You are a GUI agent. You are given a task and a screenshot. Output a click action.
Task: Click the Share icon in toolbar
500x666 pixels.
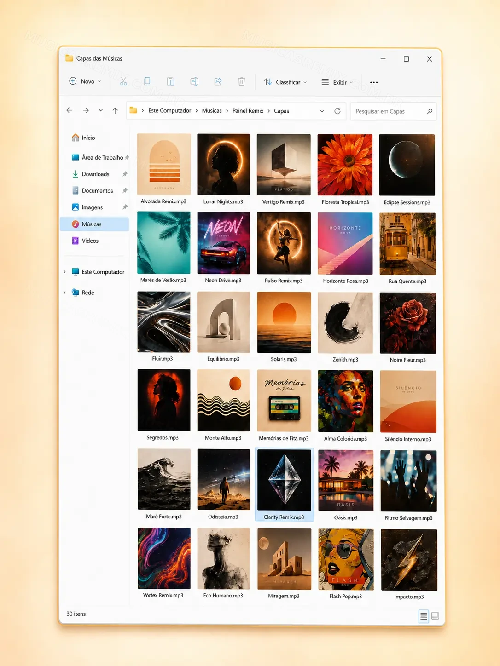[218, 81]
